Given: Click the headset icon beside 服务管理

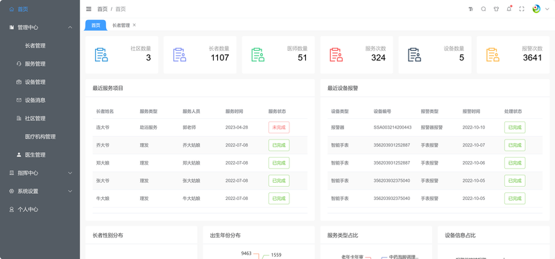Looking at the screenshot, I should click(19, 64).
